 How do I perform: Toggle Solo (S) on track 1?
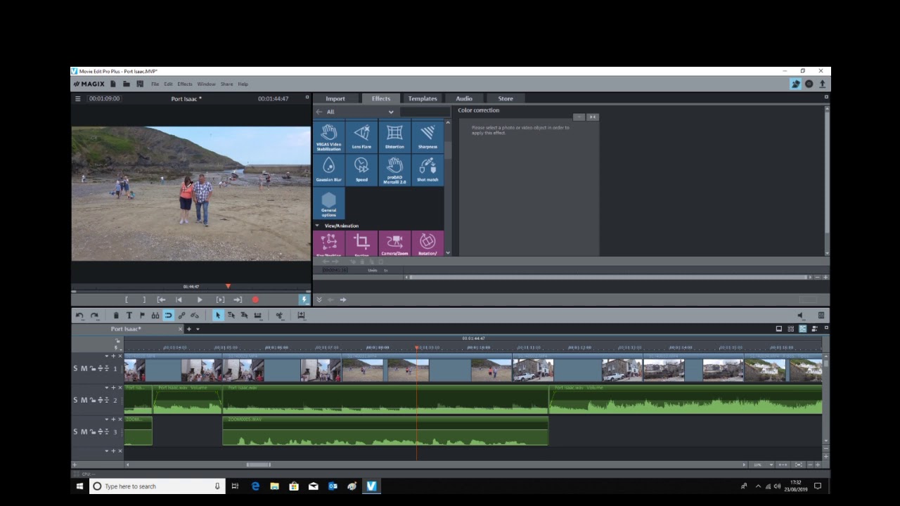(76, 368)
